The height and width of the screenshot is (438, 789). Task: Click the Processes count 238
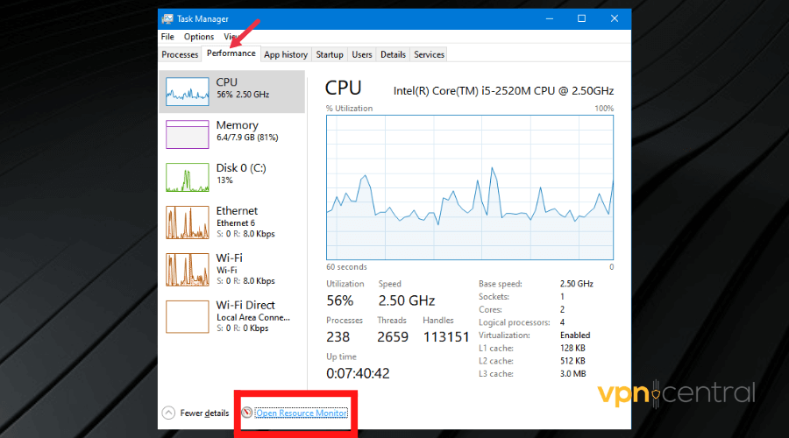tap(338, 337)
